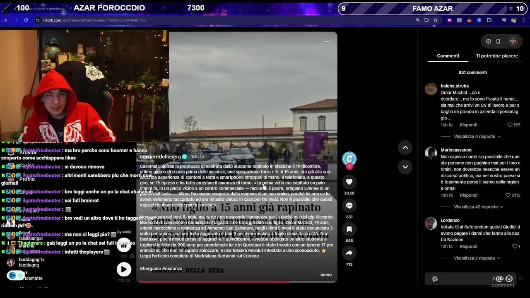Insert mention with @ icon
This screenshot has width=530, height=298.
click(x=499, y=279)
